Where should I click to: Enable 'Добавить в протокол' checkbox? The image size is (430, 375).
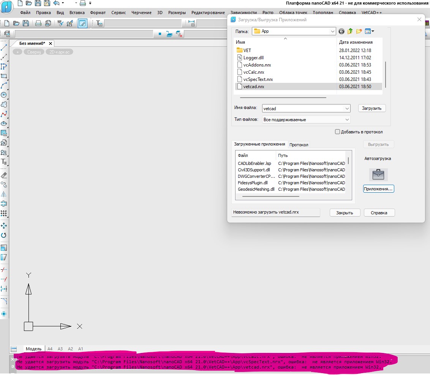(x=337, y=132)
